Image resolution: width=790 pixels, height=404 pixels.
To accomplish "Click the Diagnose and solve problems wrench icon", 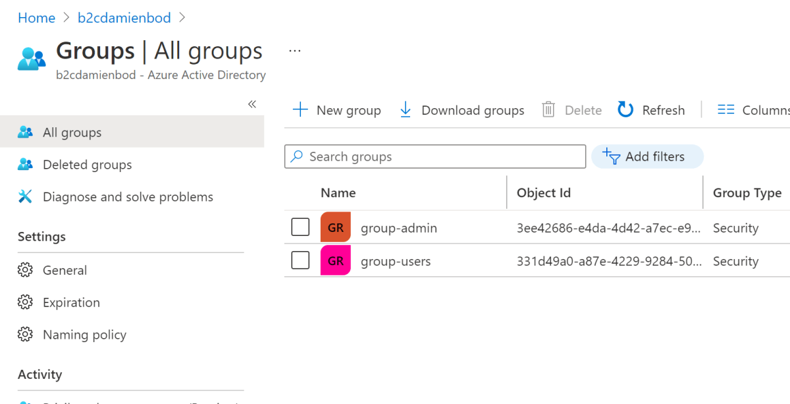I will tap(25, 196).
